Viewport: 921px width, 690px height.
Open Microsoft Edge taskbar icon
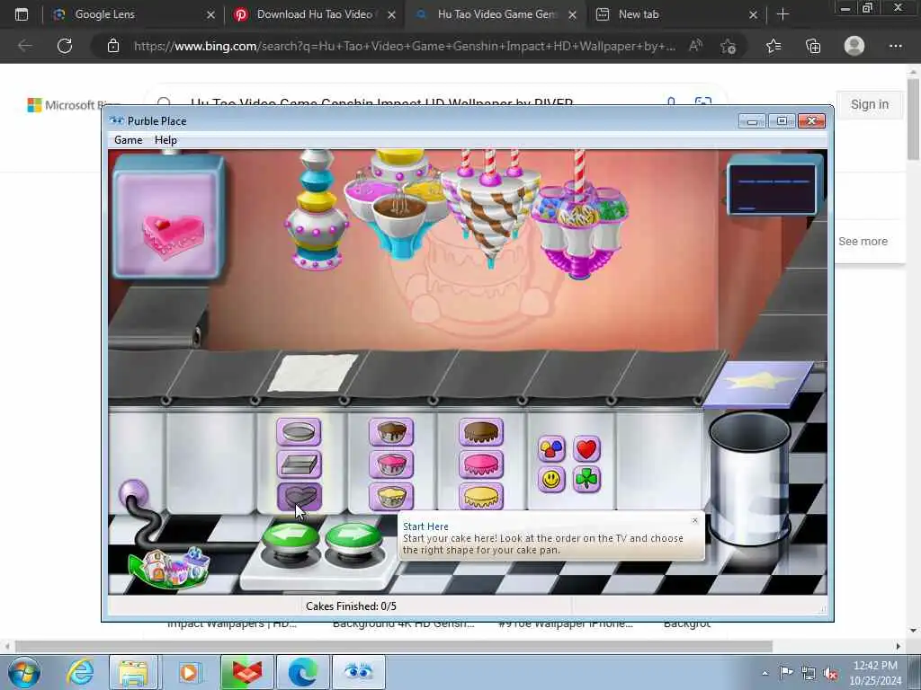(302, 672)
